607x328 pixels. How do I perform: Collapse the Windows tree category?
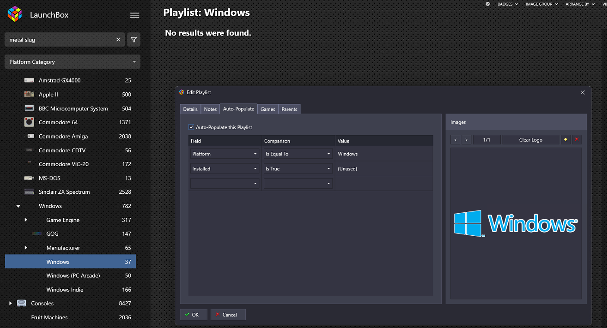click(x=18, y=206)
